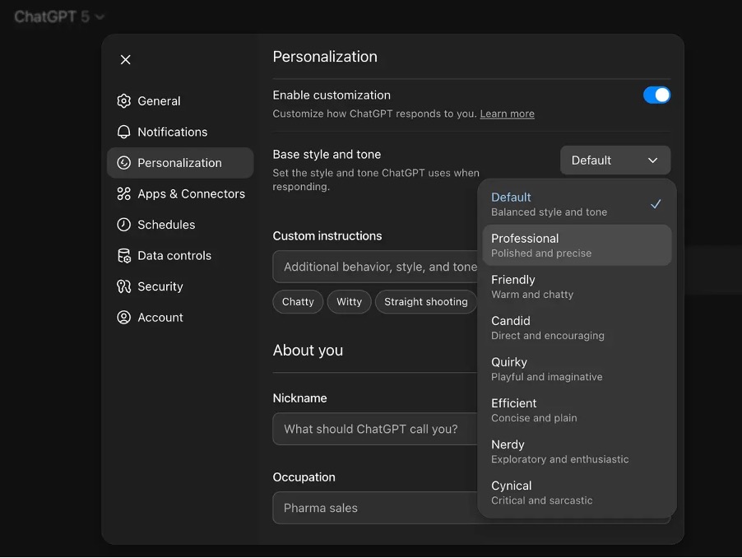The width and height of the screenshot is (742, 558).
Task: Click the General gear icon
Action: 124,101
